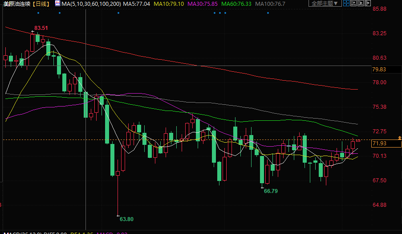402x234 pixels.
Task: Click the MA indicator icon before MA(5,10,30...)
Action: pos(58,4)
